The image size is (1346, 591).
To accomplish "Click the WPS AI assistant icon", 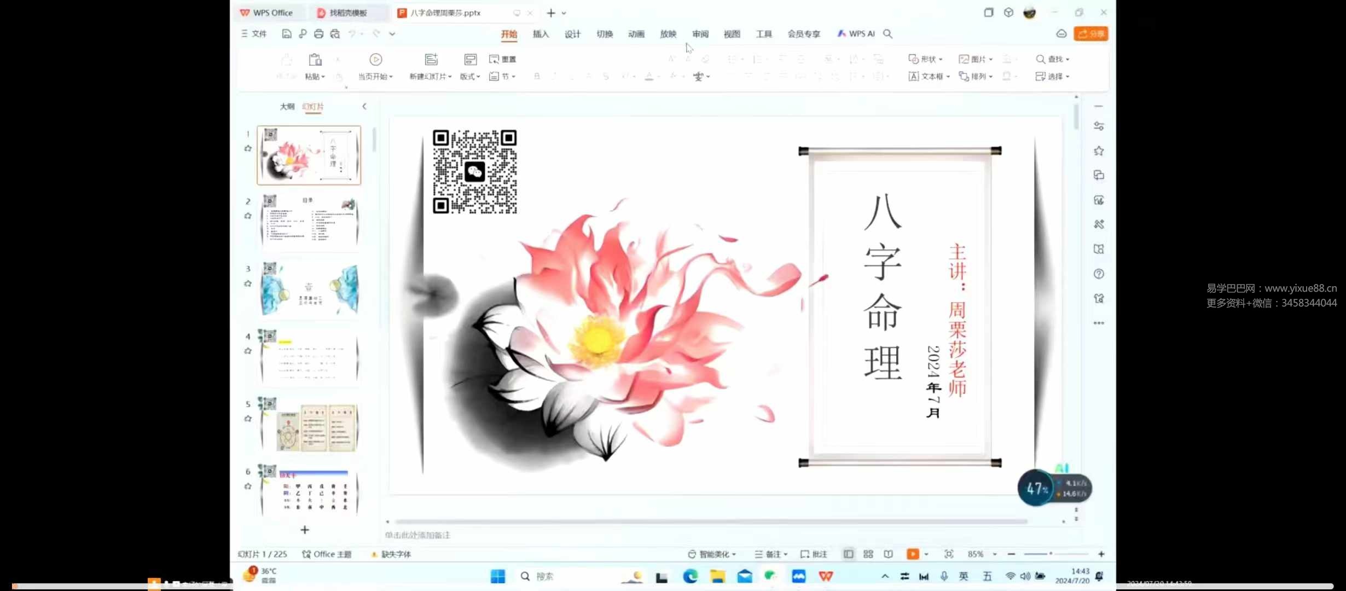I will (x=856, y=33).
